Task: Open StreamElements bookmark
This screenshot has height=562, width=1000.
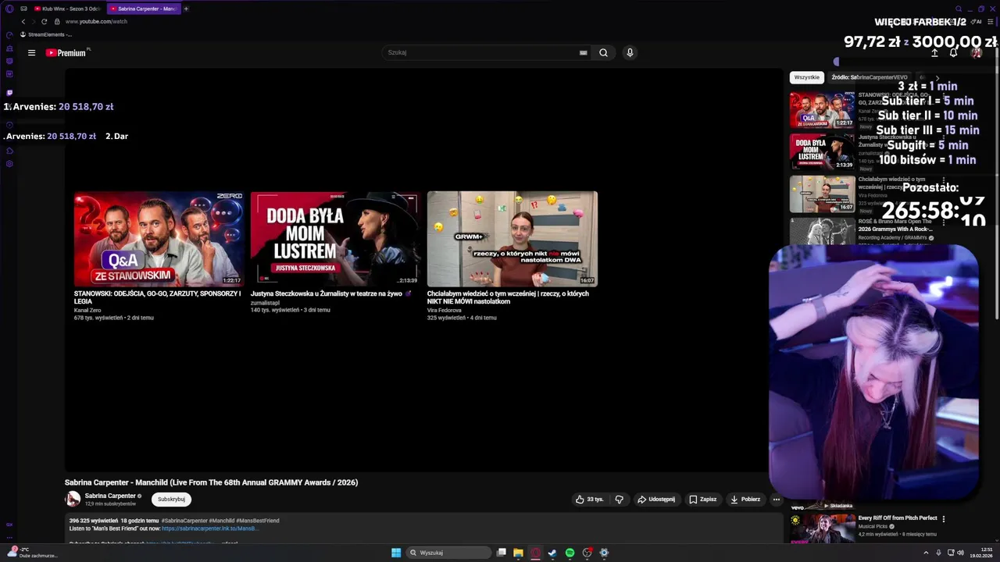Action: [45, 34]
